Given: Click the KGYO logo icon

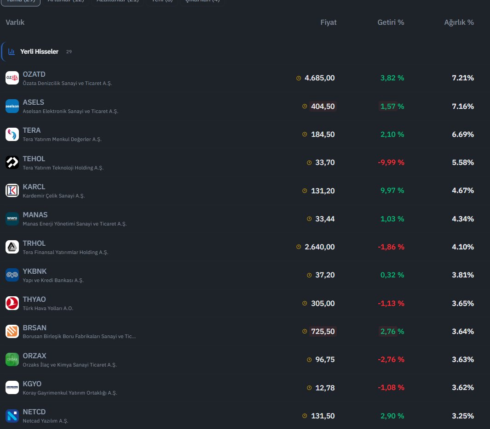Looking at the screenshot, I should [x=12, y=388].
